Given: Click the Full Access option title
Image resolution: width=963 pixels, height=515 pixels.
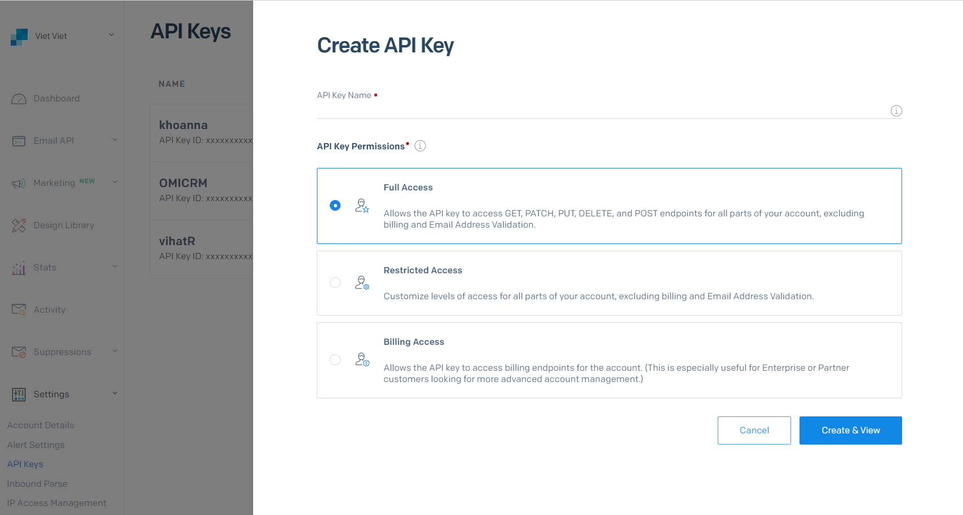Looking at the screenshot, I should (x=408, y=188).
